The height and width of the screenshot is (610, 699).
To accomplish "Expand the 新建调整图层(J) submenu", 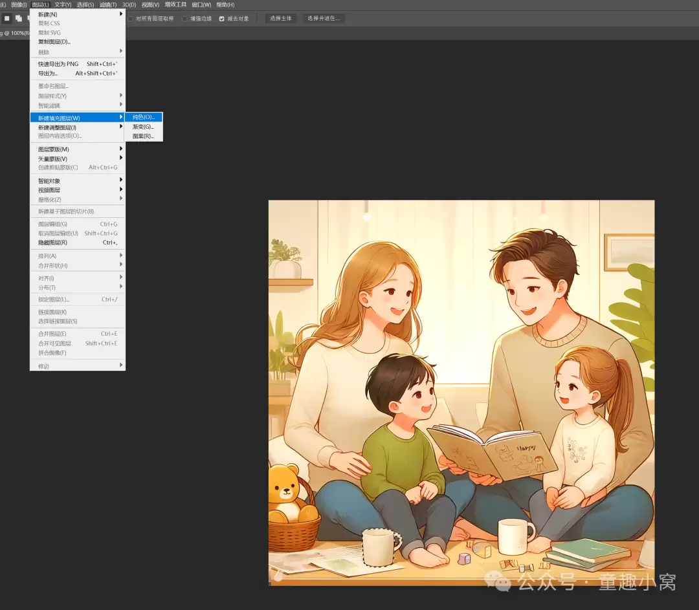I will pos(78,127).
